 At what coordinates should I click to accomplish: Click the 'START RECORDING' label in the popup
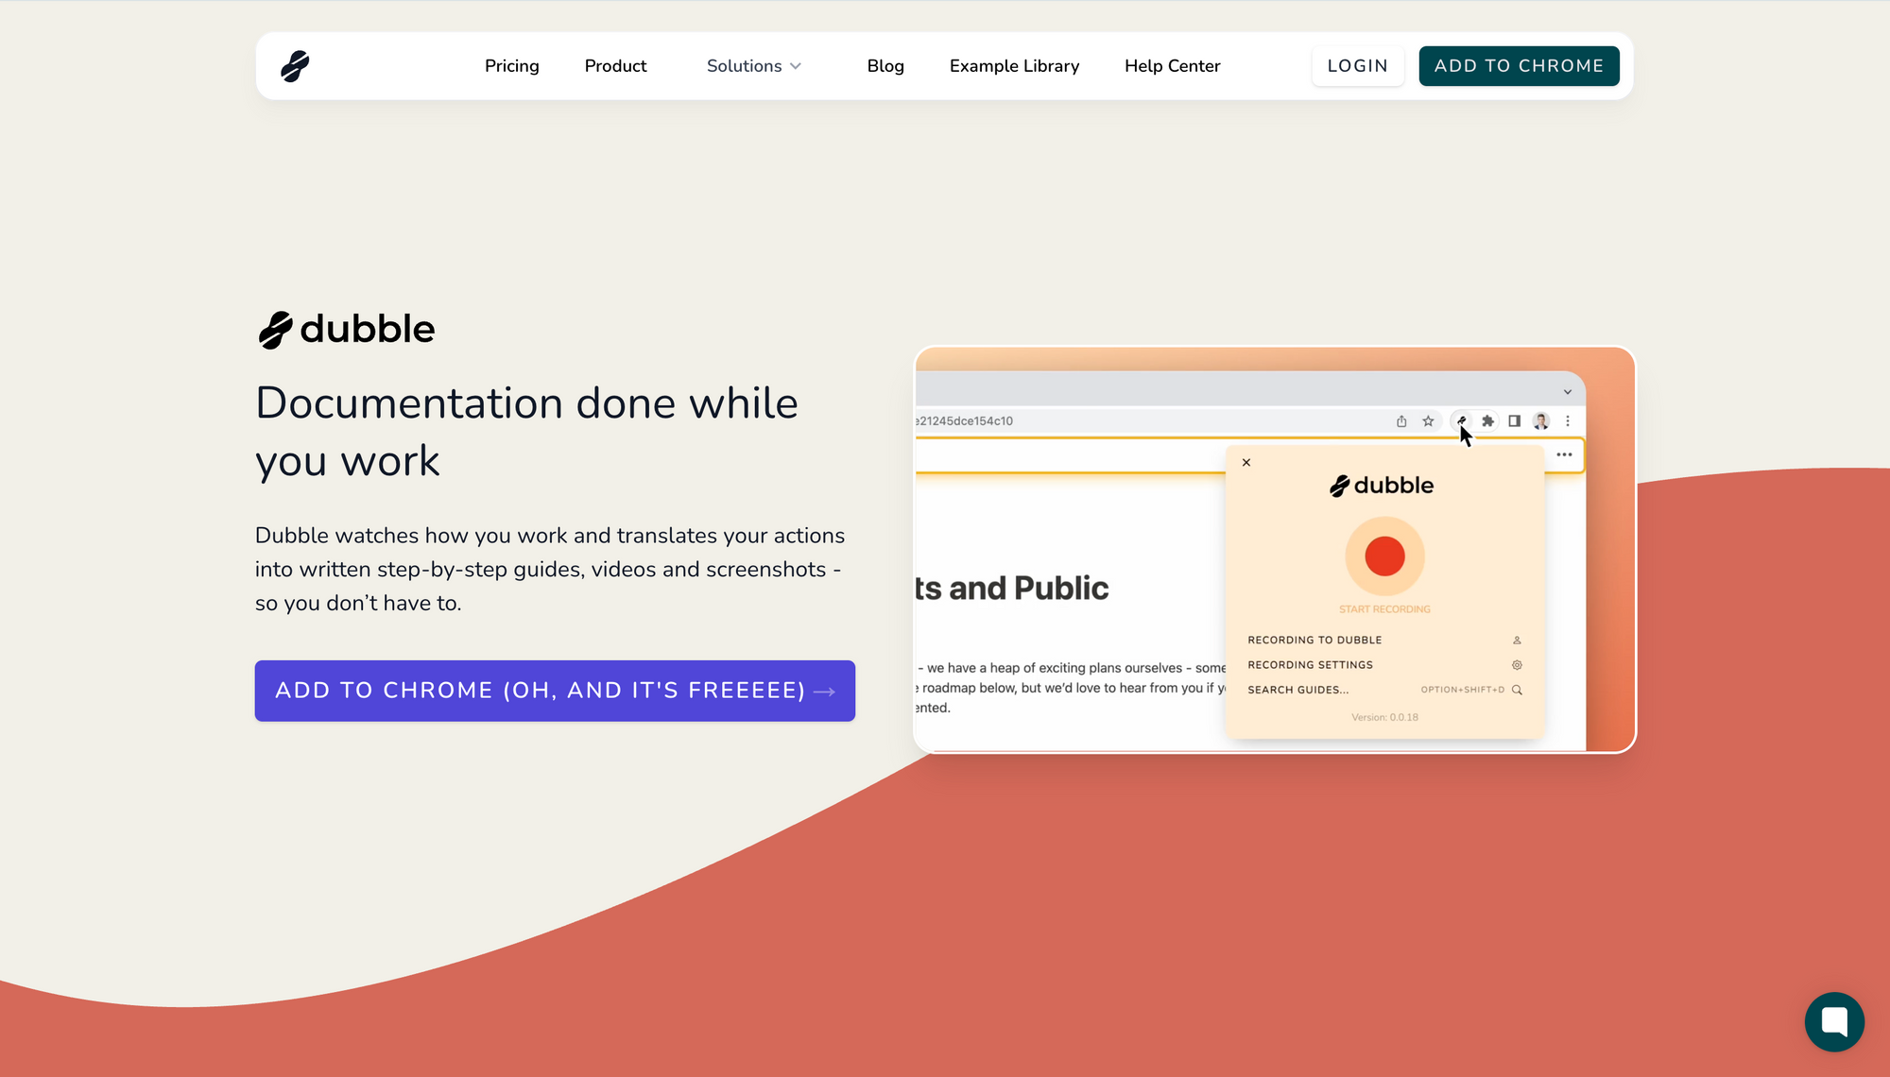pyautogui.click(x=1384, y=609)
